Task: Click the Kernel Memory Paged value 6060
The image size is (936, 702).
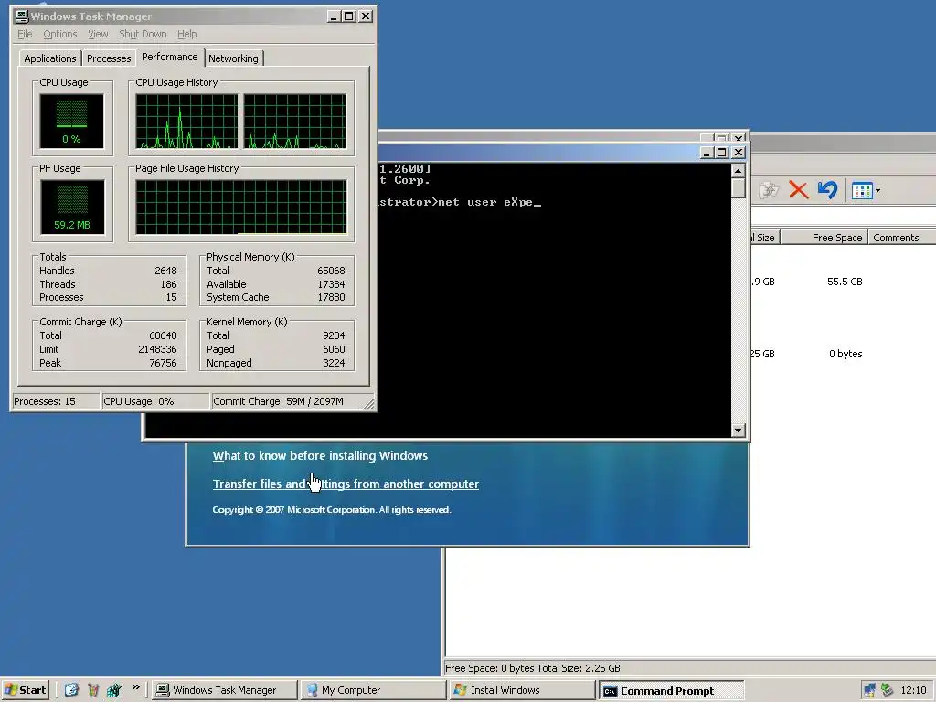Action: [x=334, y=349]
